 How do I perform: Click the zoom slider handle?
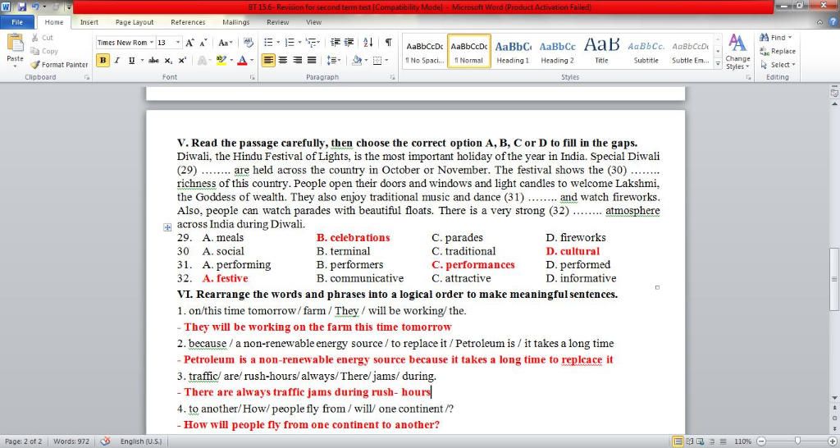[x=797, y=441]
